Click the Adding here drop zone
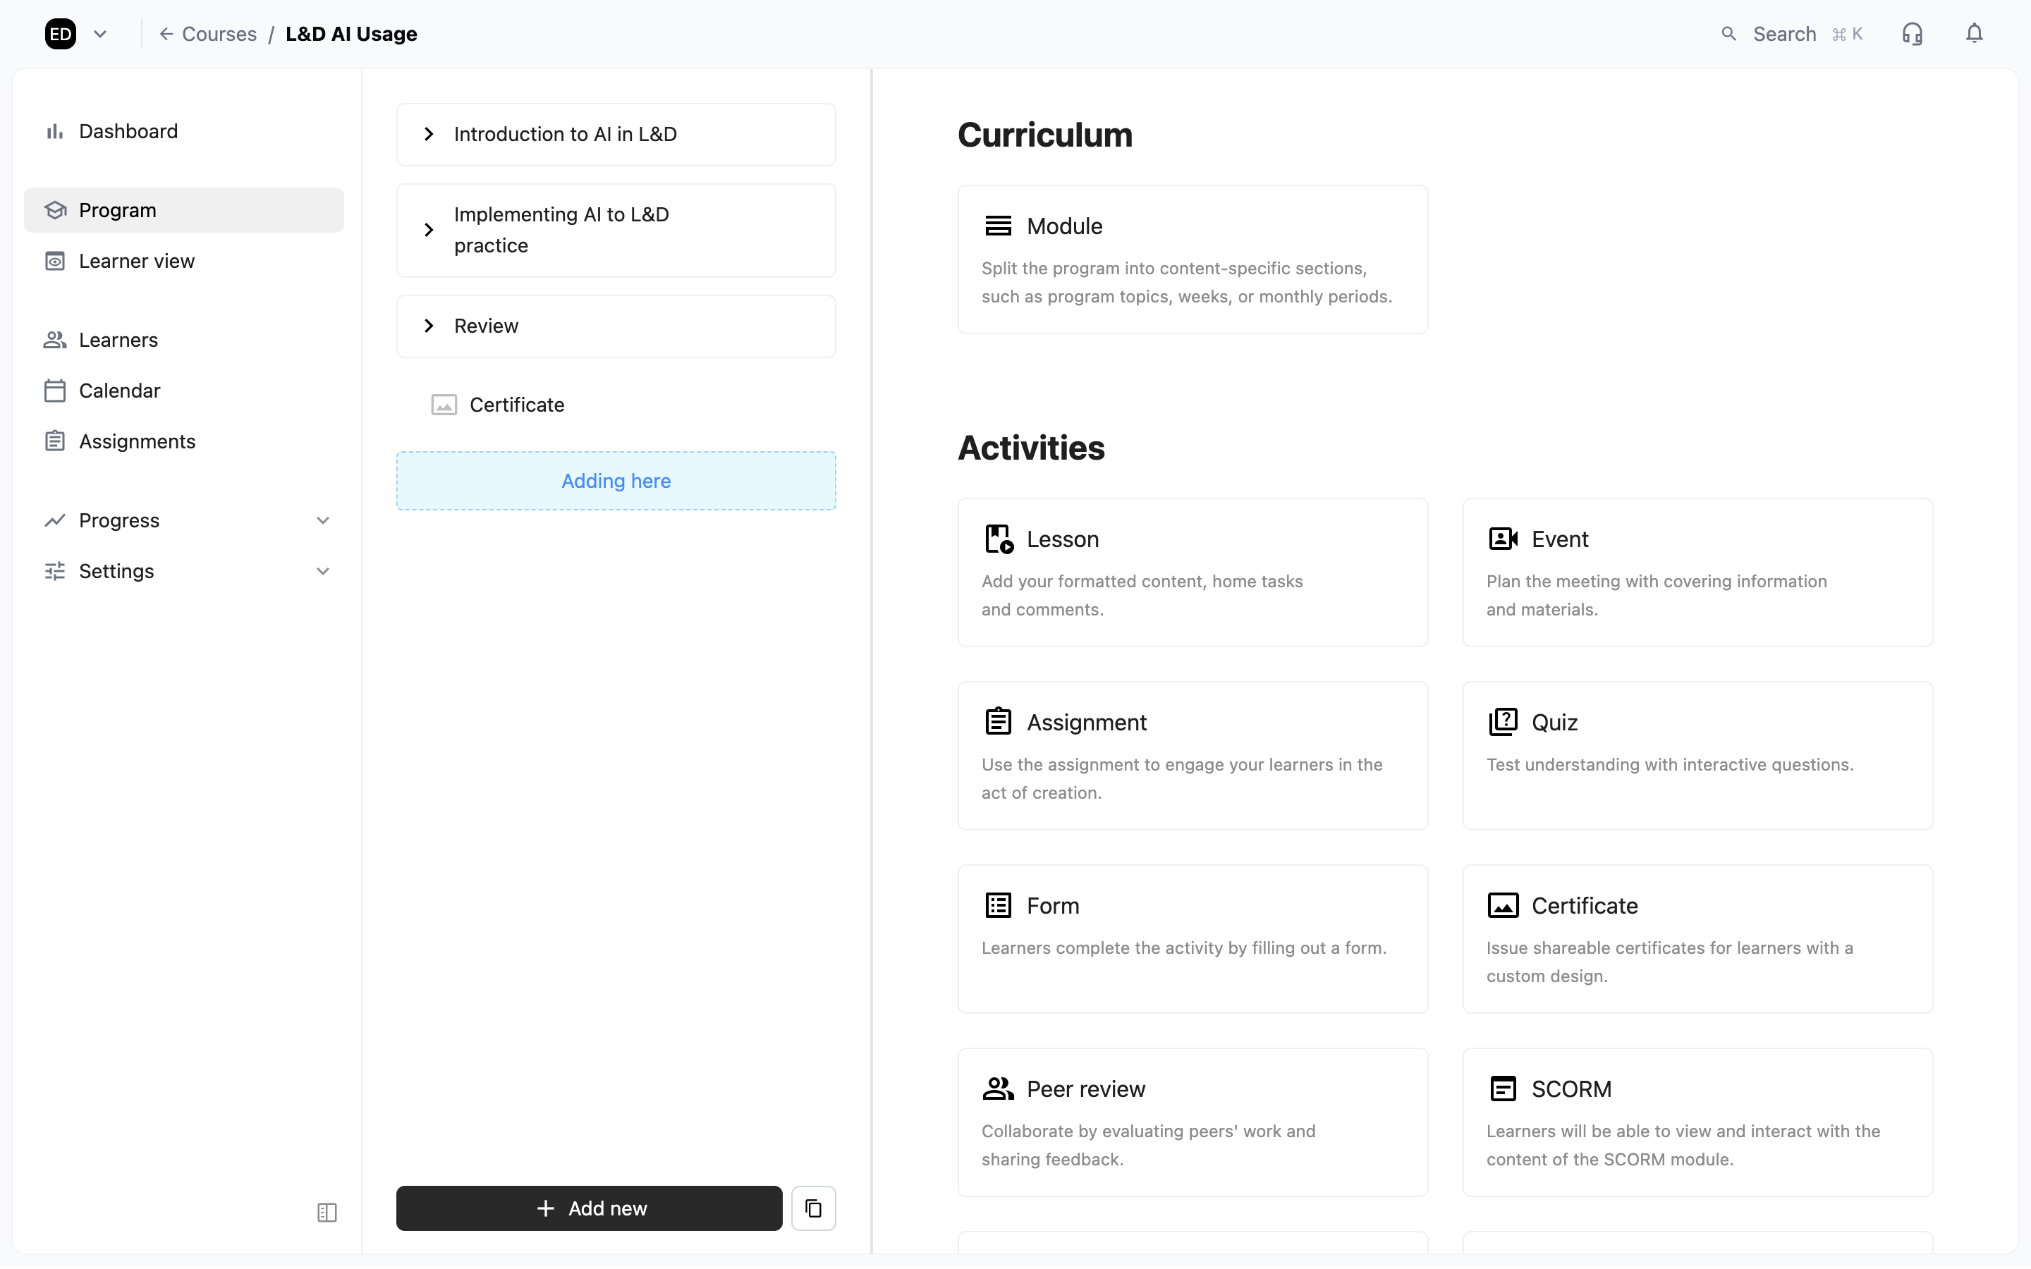This screenshot has height=1269, width=2031. (x=615, y=480)
